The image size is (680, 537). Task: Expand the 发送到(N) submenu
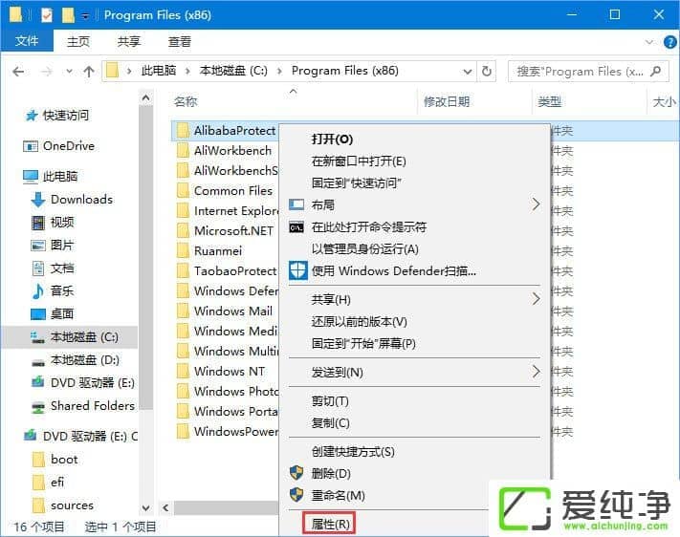point(415,373)
